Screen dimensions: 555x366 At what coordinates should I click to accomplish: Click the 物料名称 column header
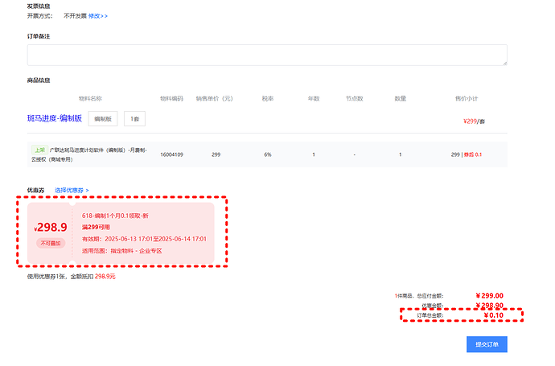90,98
